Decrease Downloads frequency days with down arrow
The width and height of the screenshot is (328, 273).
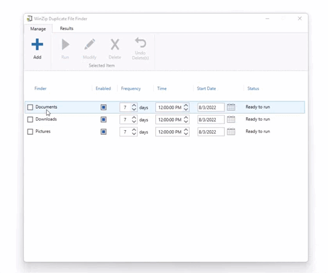pyautogui.click(x=134, y=122)
